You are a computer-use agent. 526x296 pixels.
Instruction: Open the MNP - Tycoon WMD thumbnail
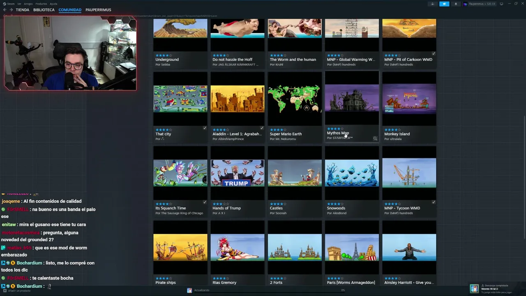click(x=409, y=173)
